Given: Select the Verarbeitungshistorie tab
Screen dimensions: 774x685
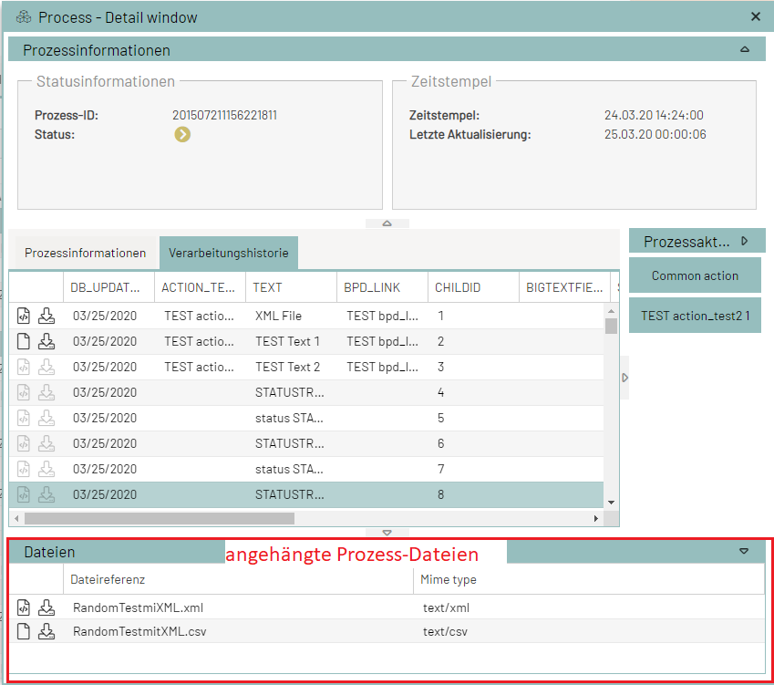Looking at the screenshot, I should click(x=228, y=253).
